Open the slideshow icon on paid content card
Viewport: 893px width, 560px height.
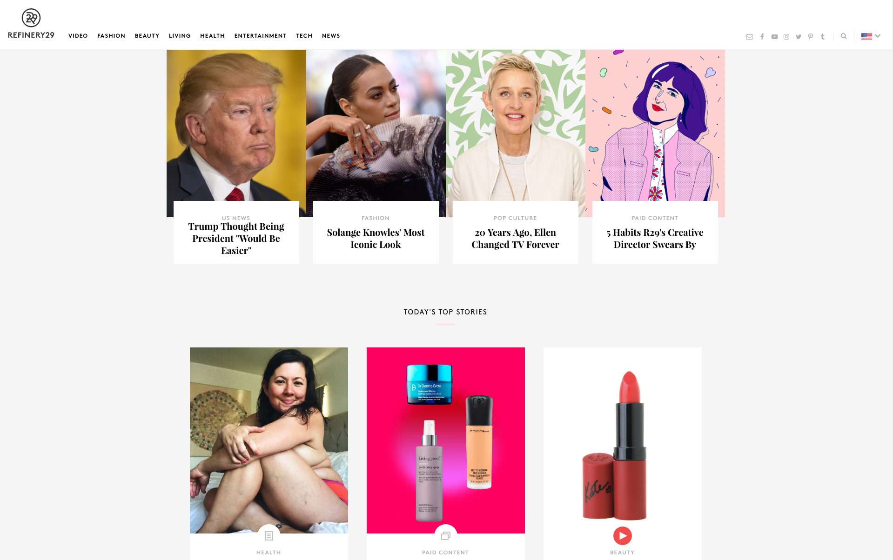445,535
